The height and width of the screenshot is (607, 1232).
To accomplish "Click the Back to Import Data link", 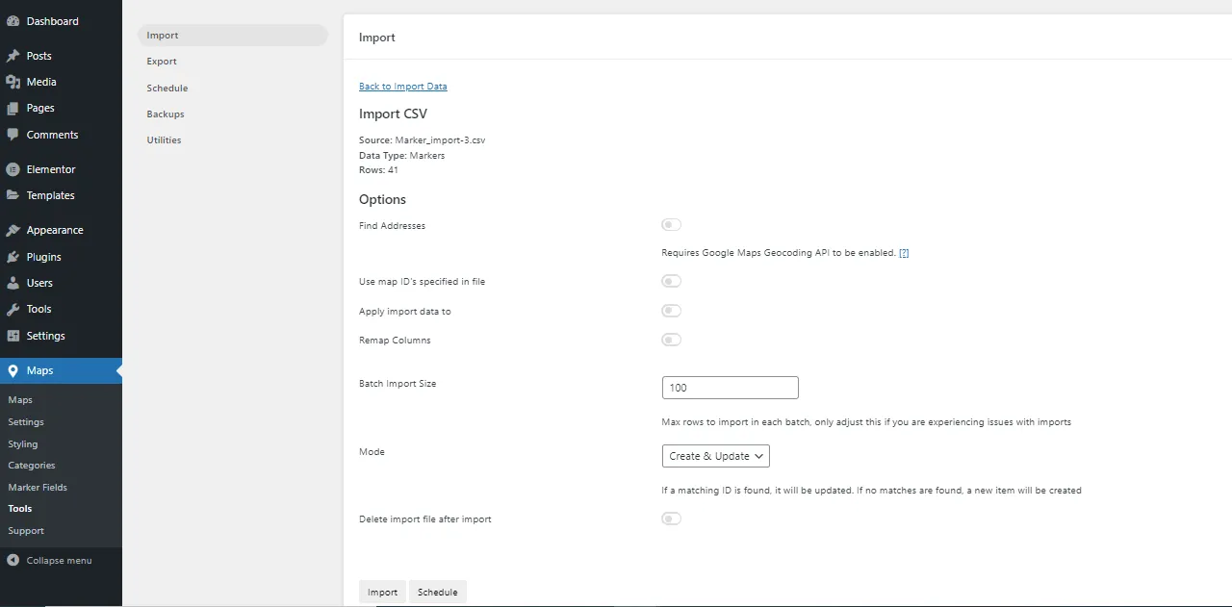I will pos(402,86).
